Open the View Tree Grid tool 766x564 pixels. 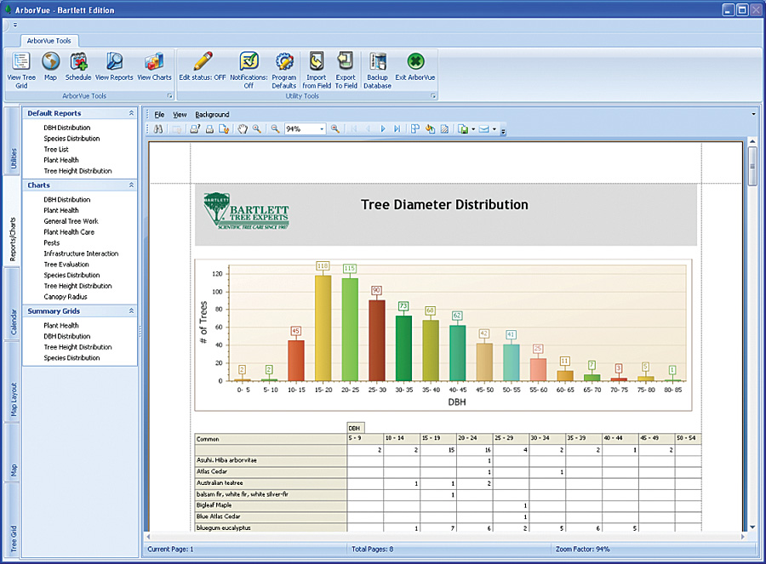click(21, 71)
